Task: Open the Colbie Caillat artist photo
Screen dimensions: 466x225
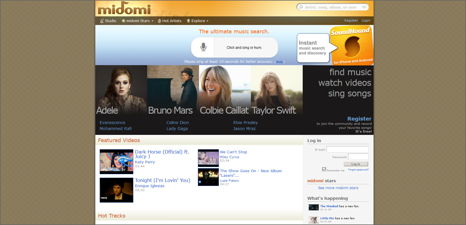Action: coord(225,90)
